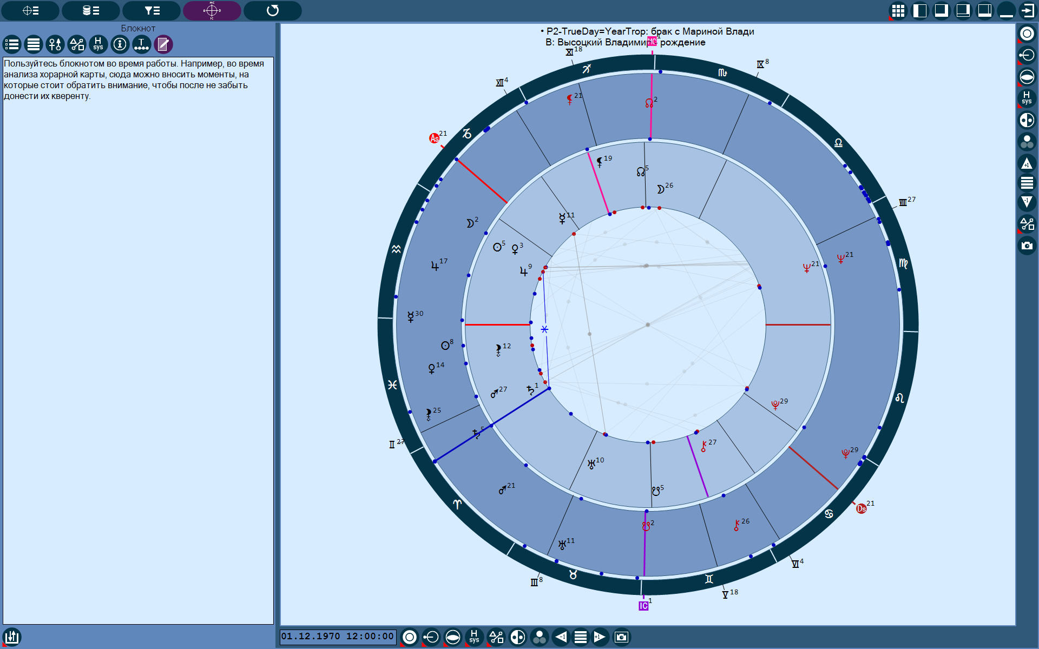Expand the H sys dropdown in right sidebar
This screenshot has width=1039, height=649.
tap(1027, 98)
